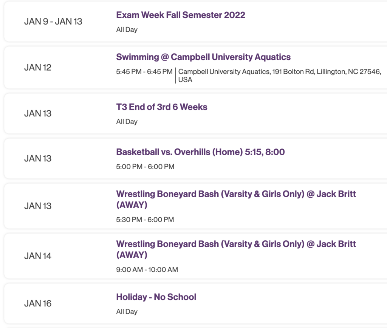Click the JAN 13 label beside T3 event
387x328 pixels.
pos(37,113)
